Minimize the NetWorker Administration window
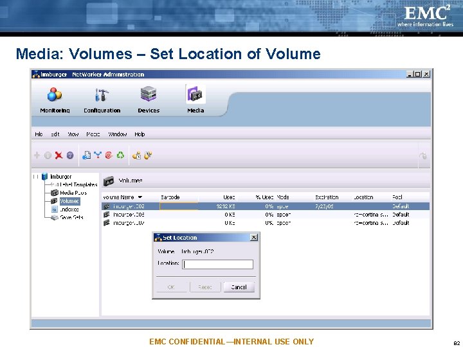Image resolution: width=463 pixels, height=347 pixels. tap(410, 74)
